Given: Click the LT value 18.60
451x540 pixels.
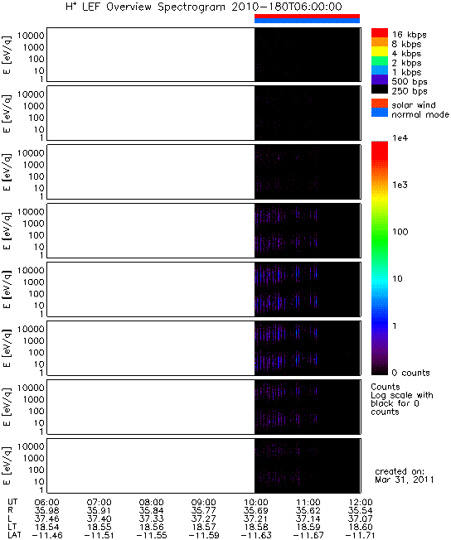Looking at the screenshot, I should (x=361, y=527).
